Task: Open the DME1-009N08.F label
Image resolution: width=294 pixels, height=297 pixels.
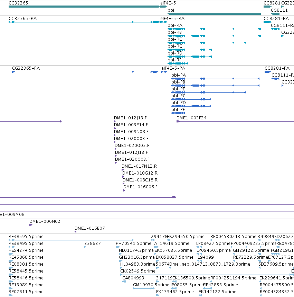Action: [131, 132]
